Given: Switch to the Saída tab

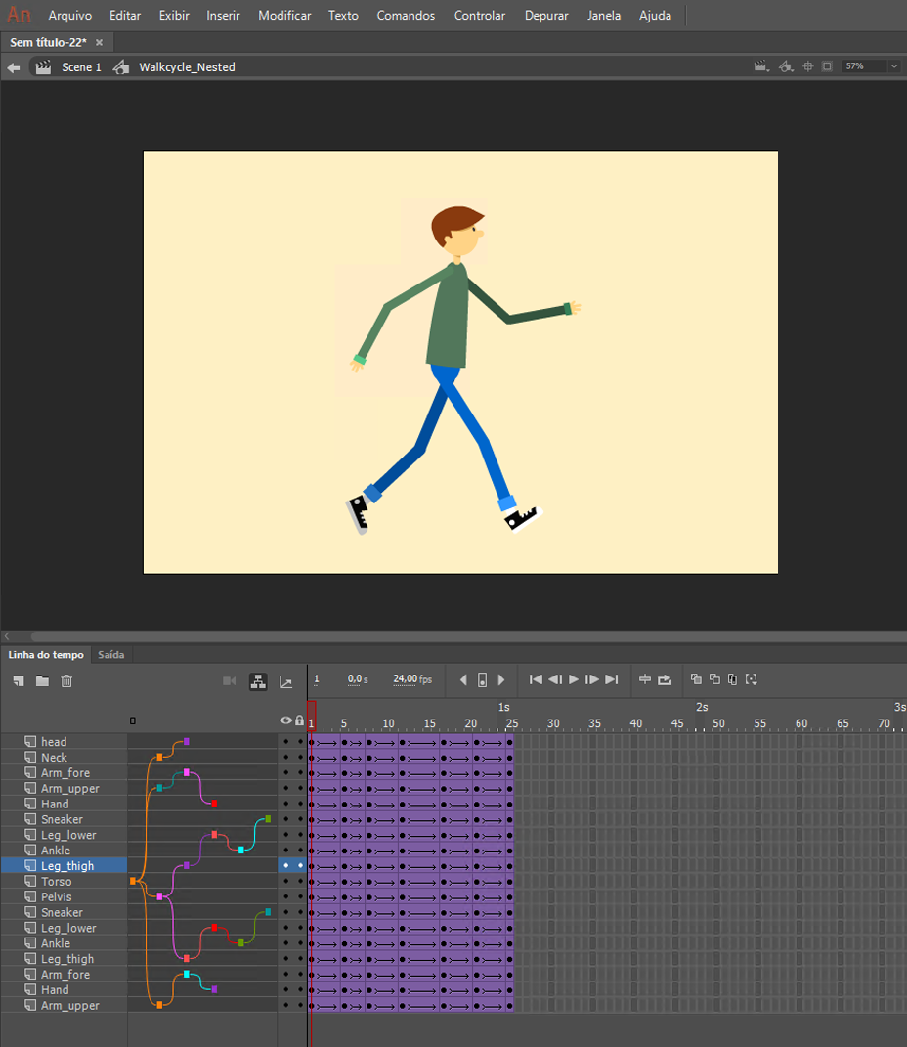Looking at the screenshot, I should (x=110, y=655).
